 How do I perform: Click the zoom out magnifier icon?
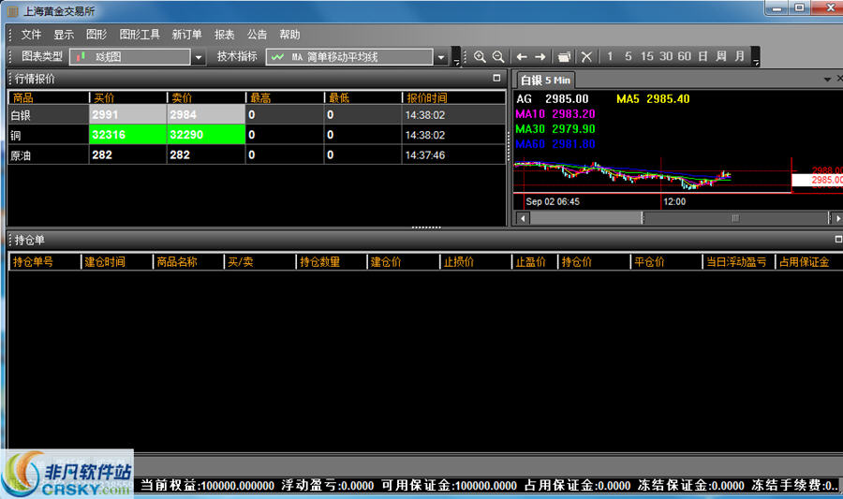tap(498, 56)
